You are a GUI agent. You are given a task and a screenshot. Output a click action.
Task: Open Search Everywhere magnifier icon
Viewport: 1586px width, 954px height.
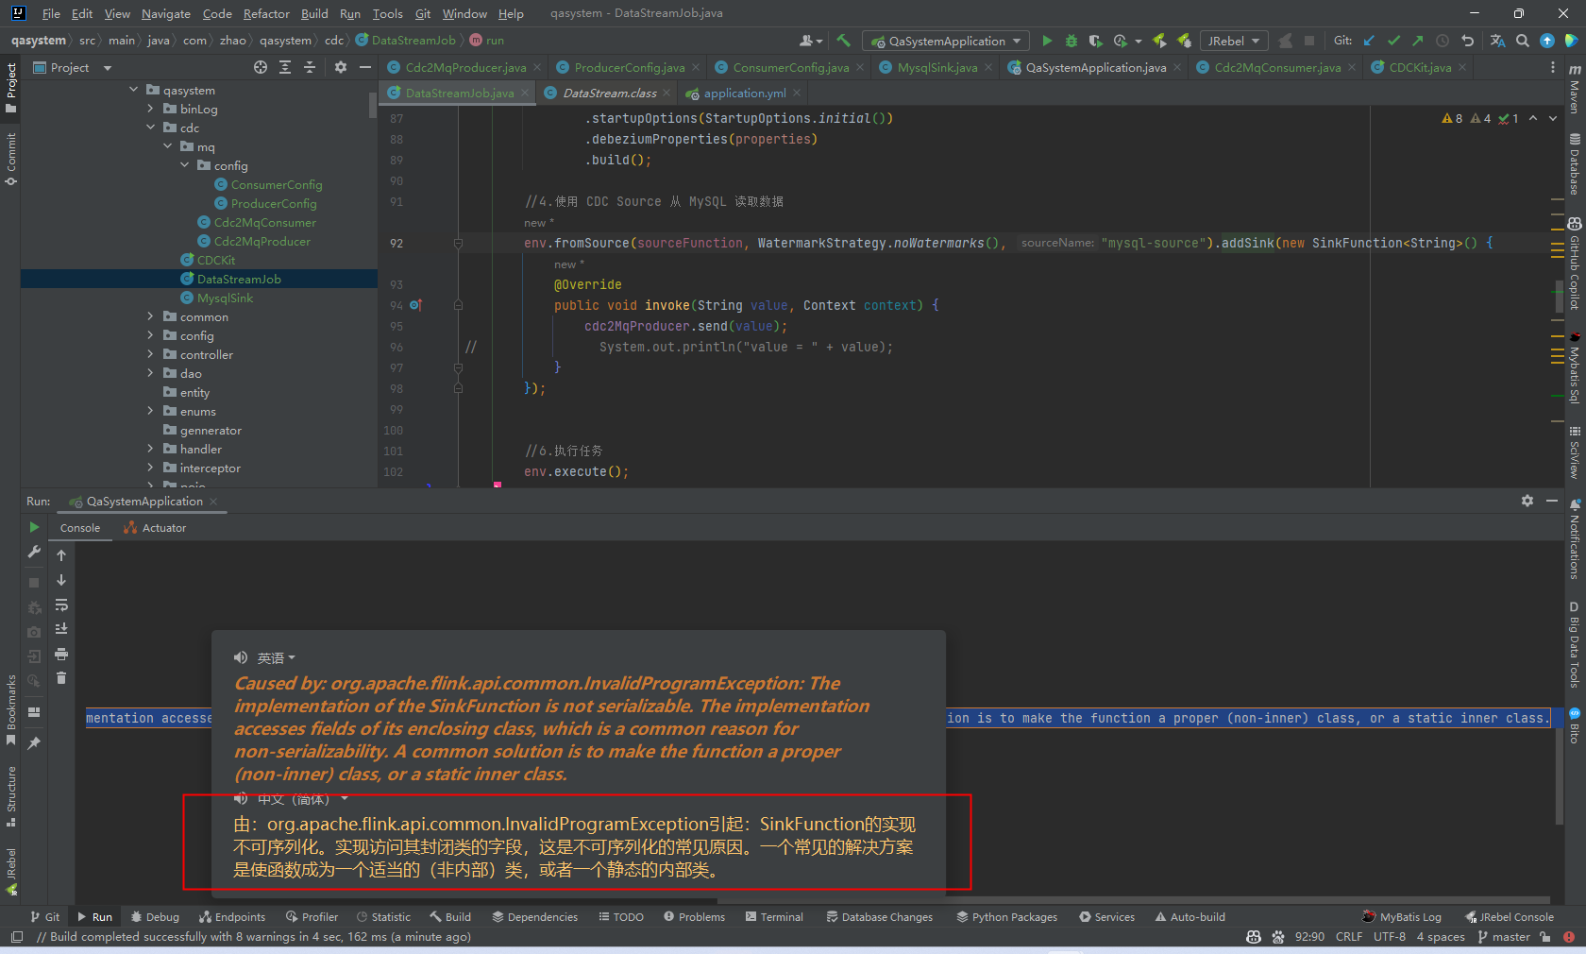(1523, 41)
